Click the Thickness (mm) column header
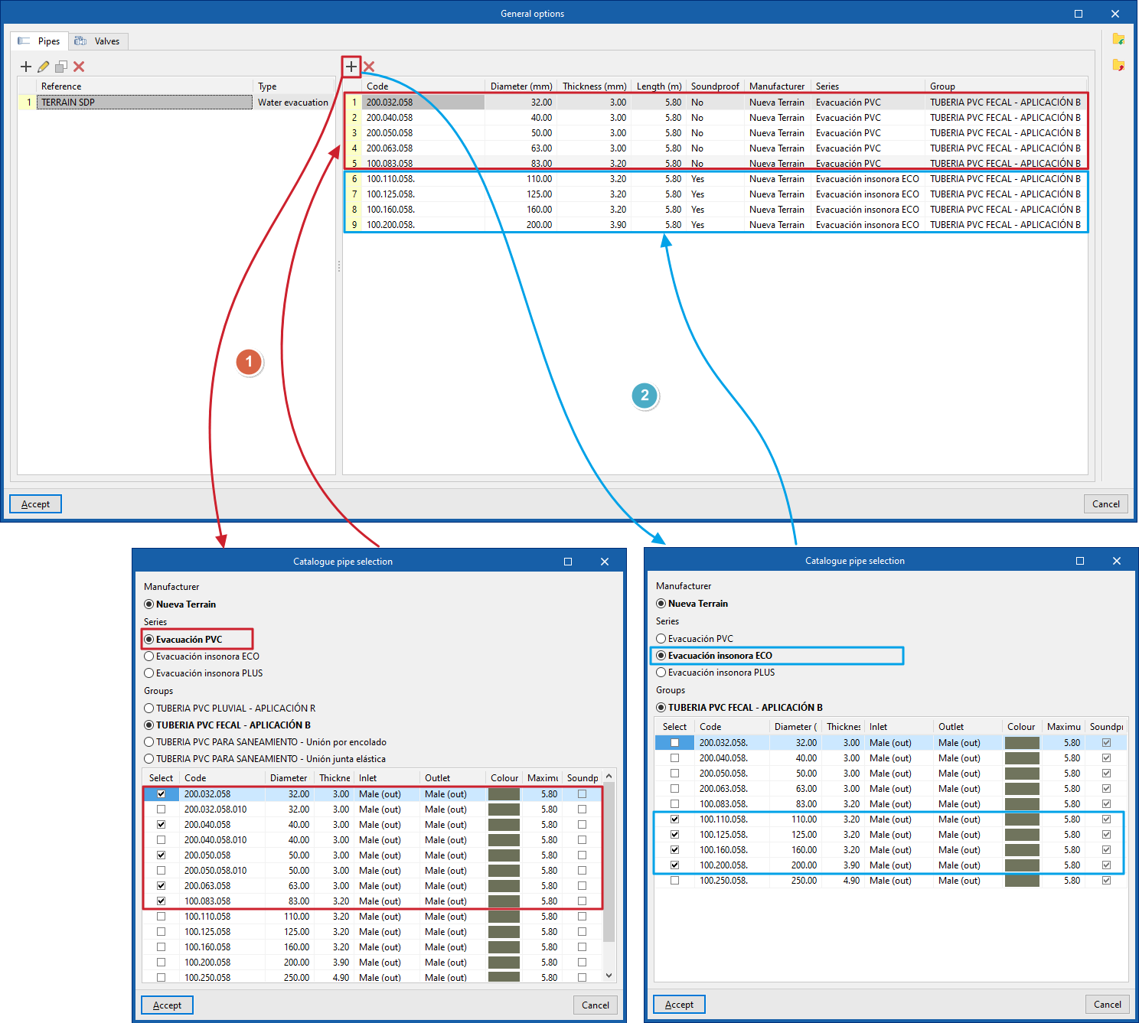Viewport: 1139px width, 1023px height. pyautogui.click(x=594, y=86)
